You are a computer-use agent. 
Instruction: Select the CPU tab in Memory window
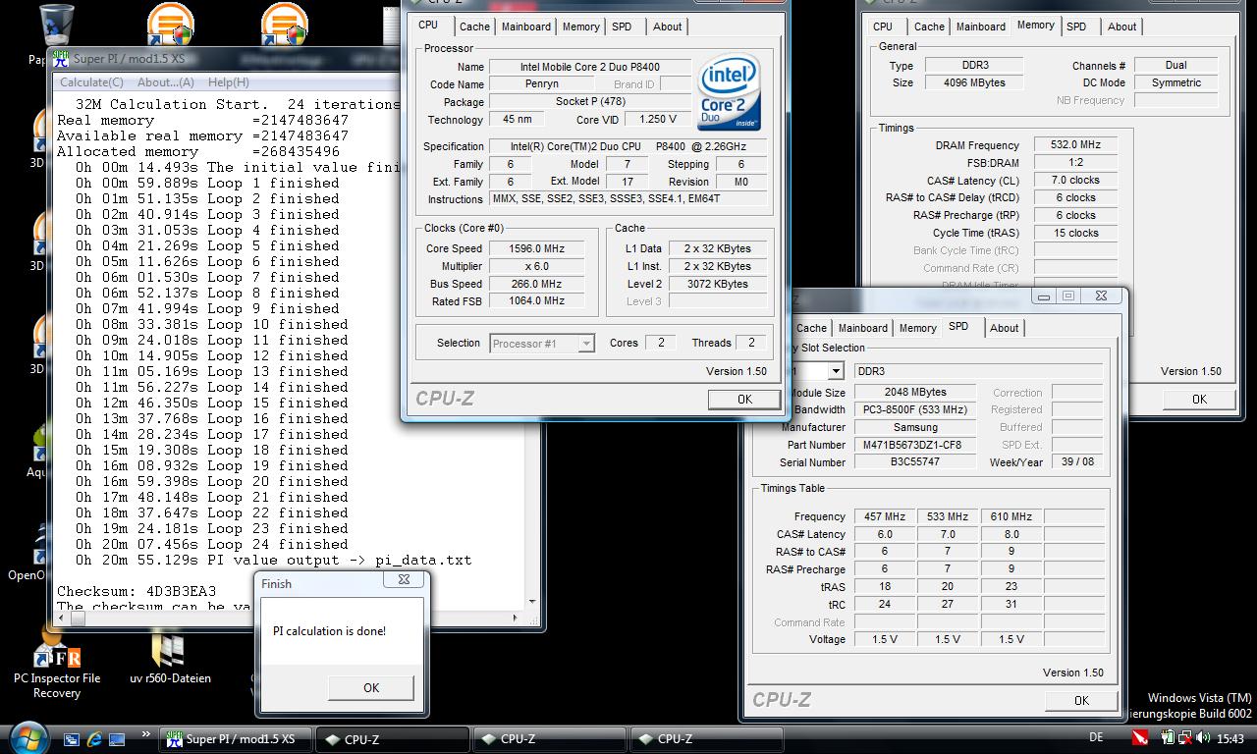tap(883, 27)
